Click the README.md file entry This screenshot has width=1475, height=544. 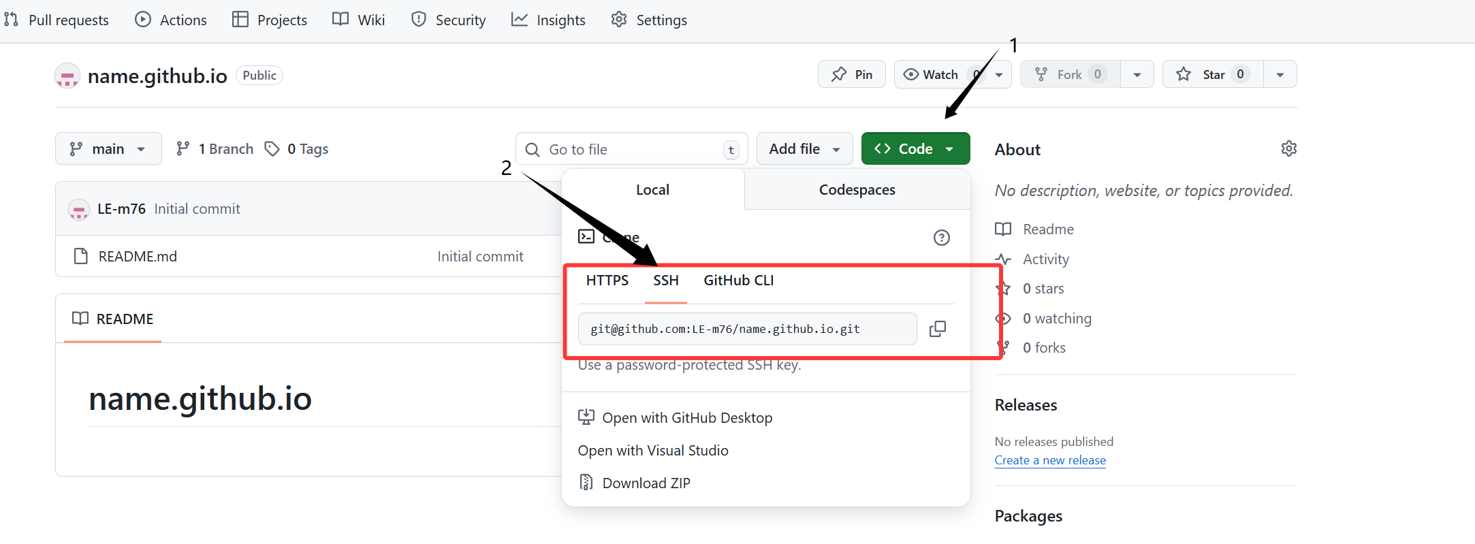[x=138, y=257]
